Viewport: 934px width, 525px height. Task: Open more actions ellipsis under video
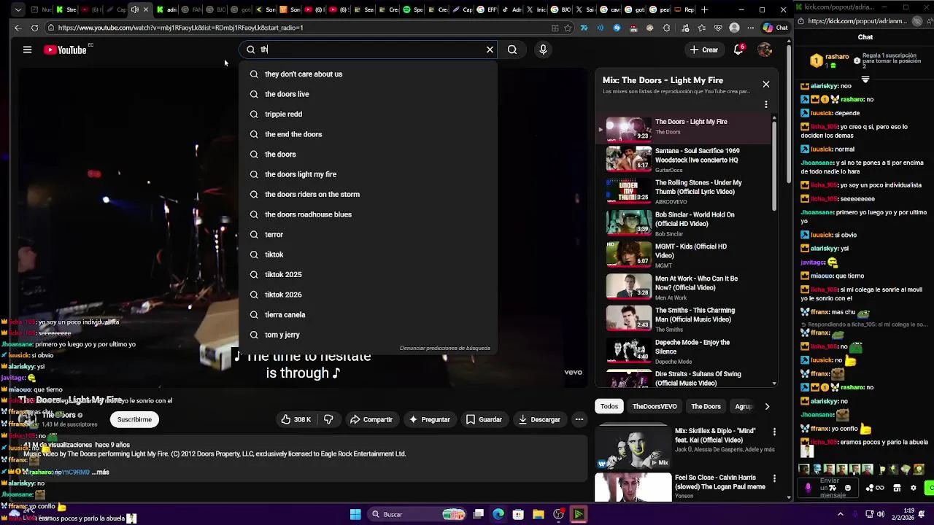coord(579,419)
